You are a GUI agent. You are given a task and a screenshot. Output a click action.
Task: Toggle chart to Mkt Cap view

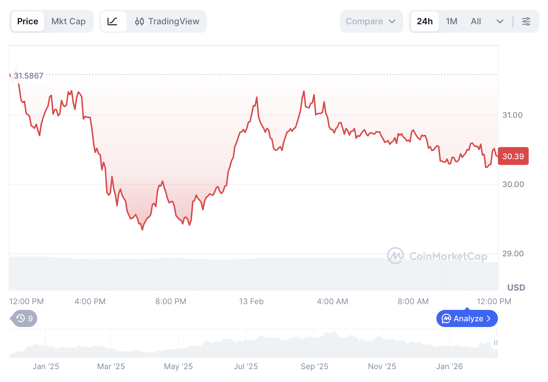pos(68,21)
